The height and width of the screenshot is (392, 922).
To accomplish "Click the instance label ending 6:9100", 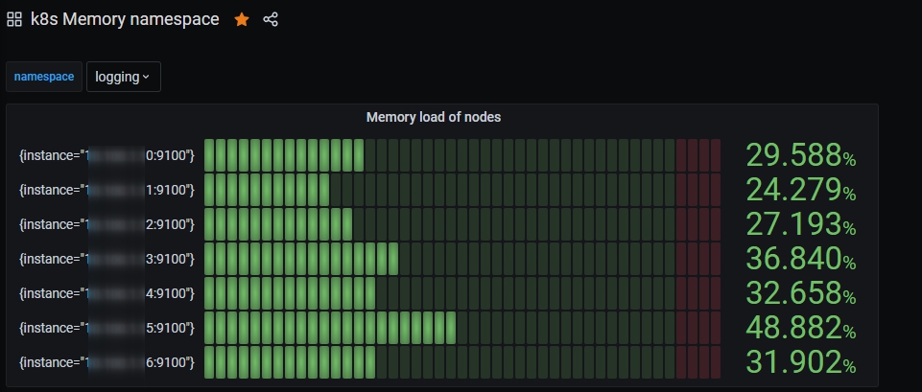I will [107, 362].
